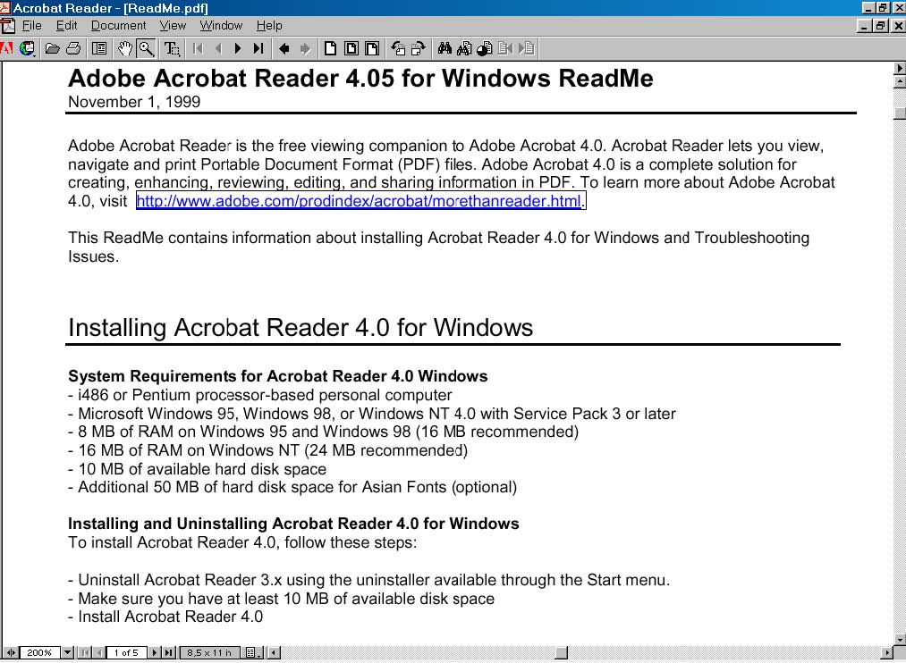Switch to Fit Width page view
906x663 pixels.
372,48
